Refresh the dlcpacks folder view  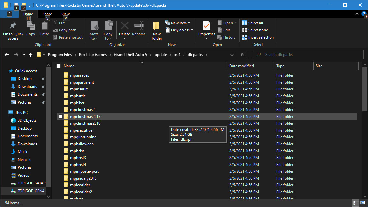coord(243,55)
